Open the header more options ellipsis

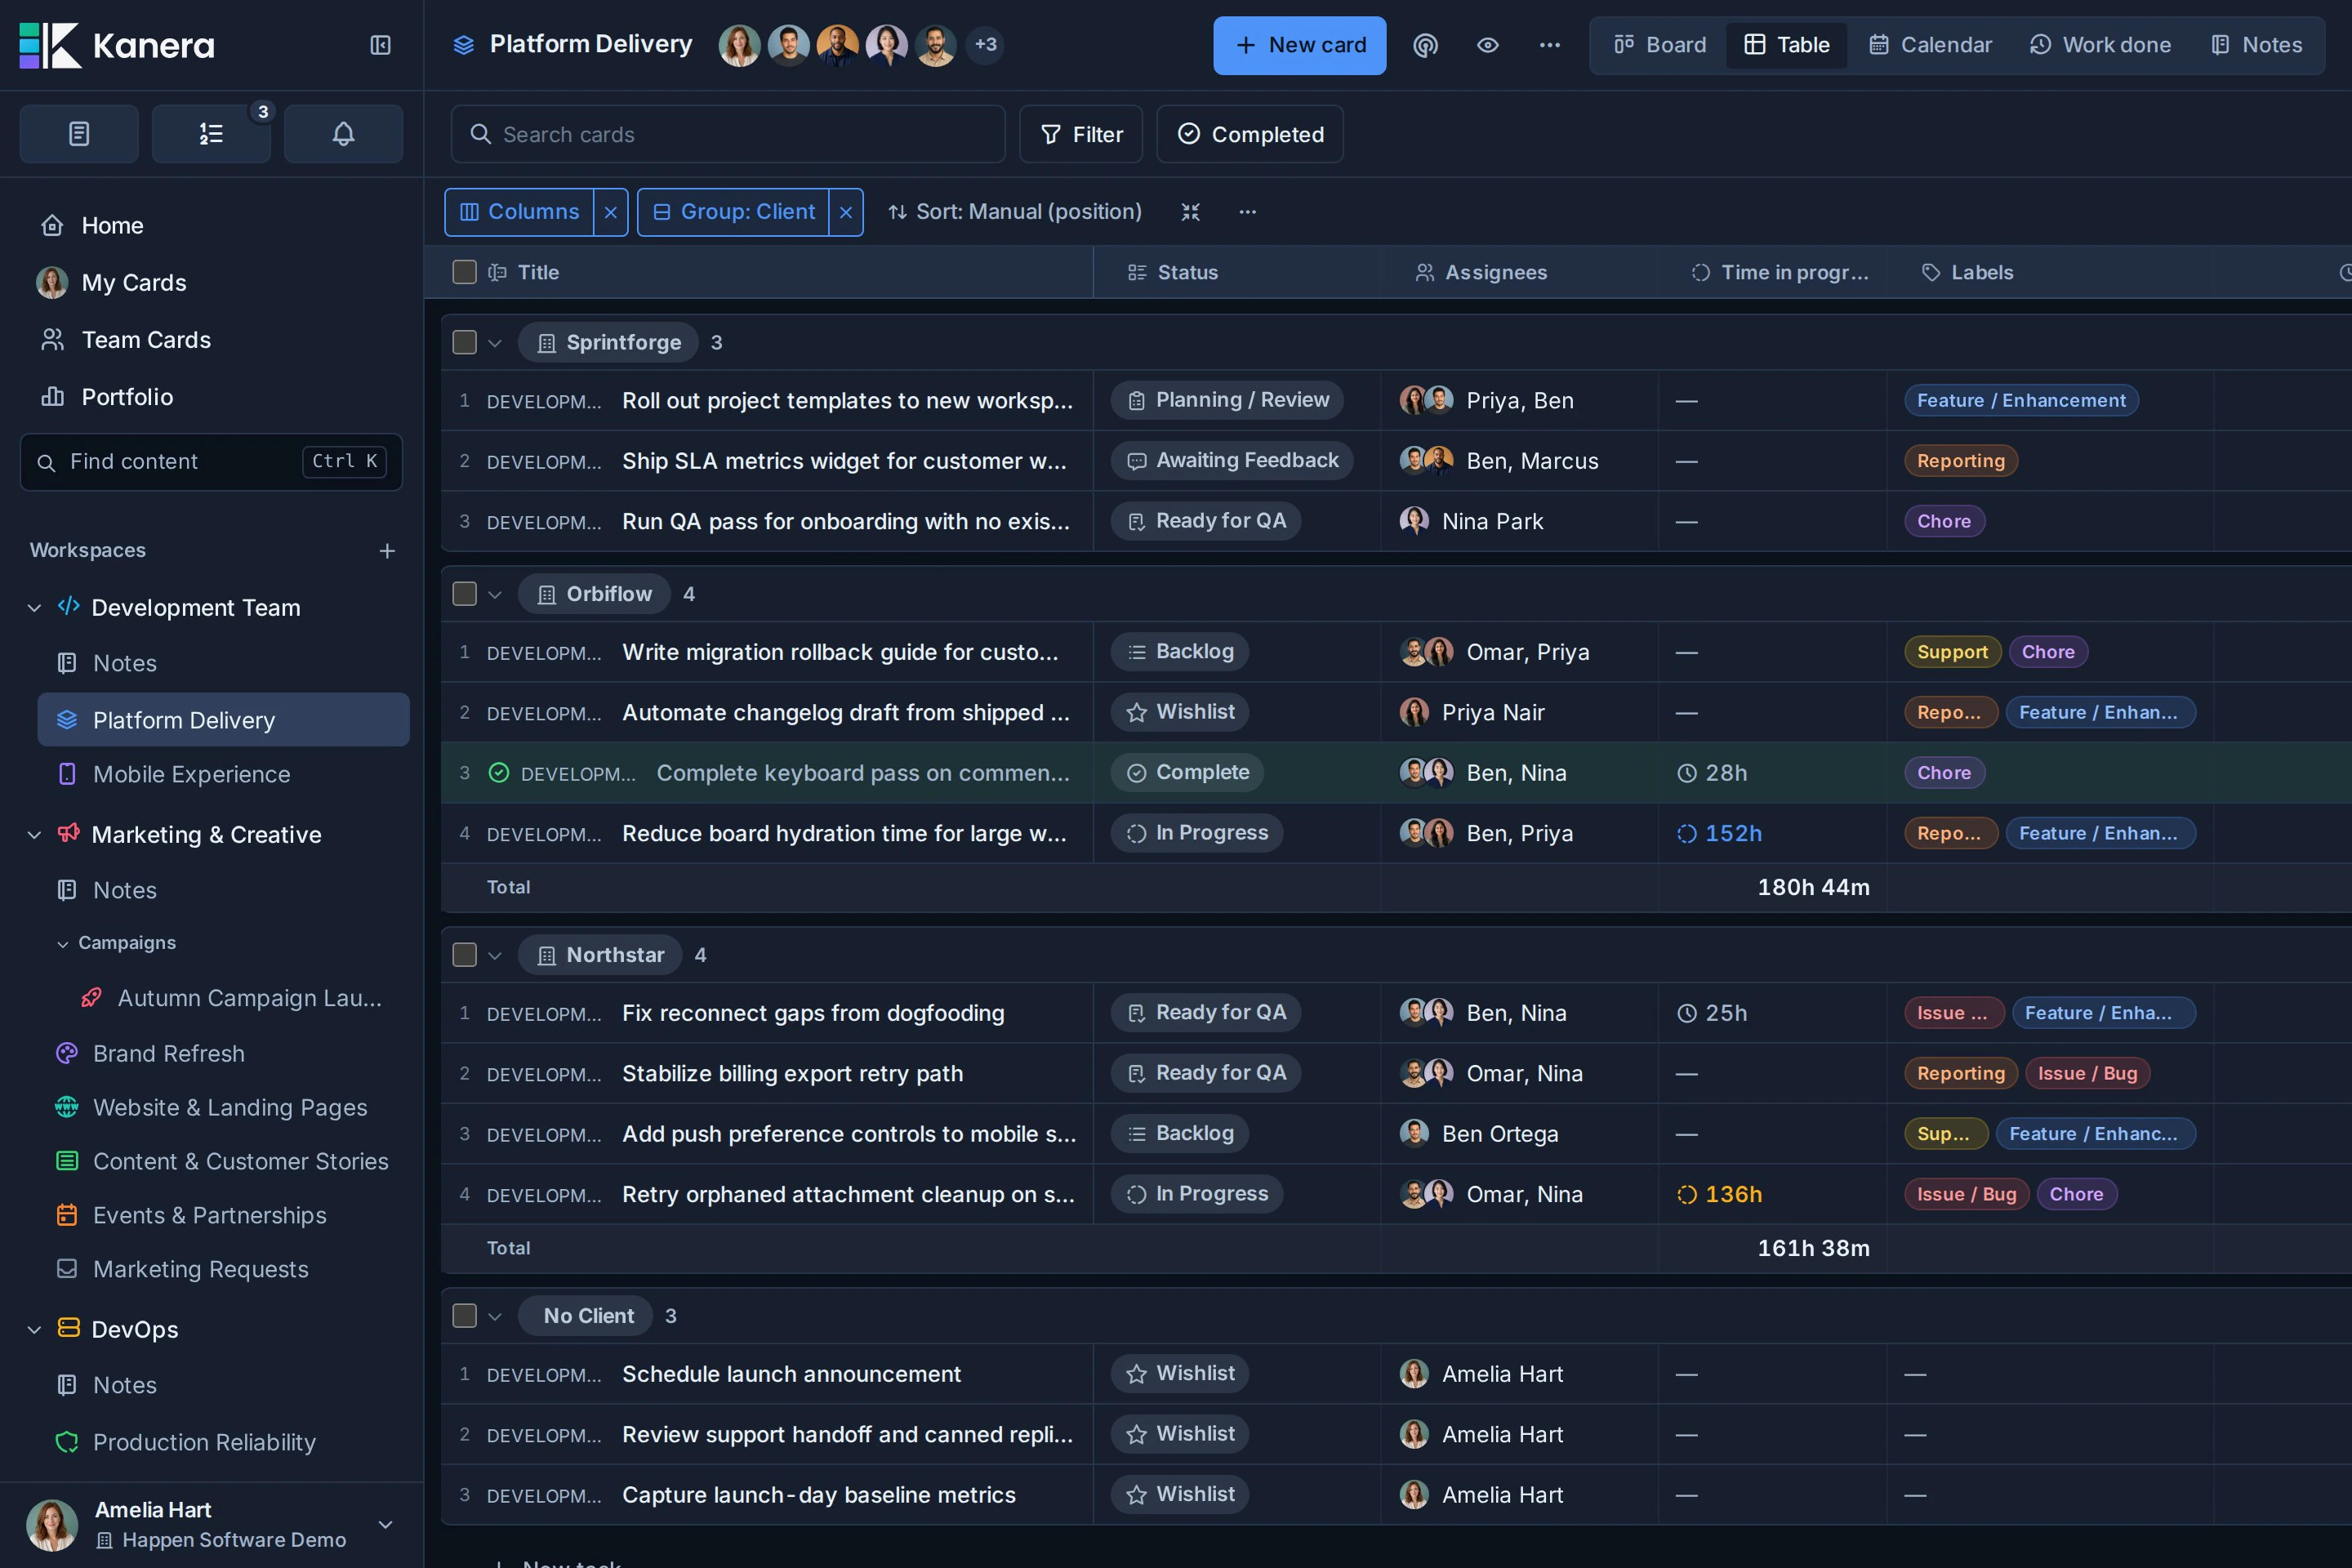click(x=1550, y=45)
